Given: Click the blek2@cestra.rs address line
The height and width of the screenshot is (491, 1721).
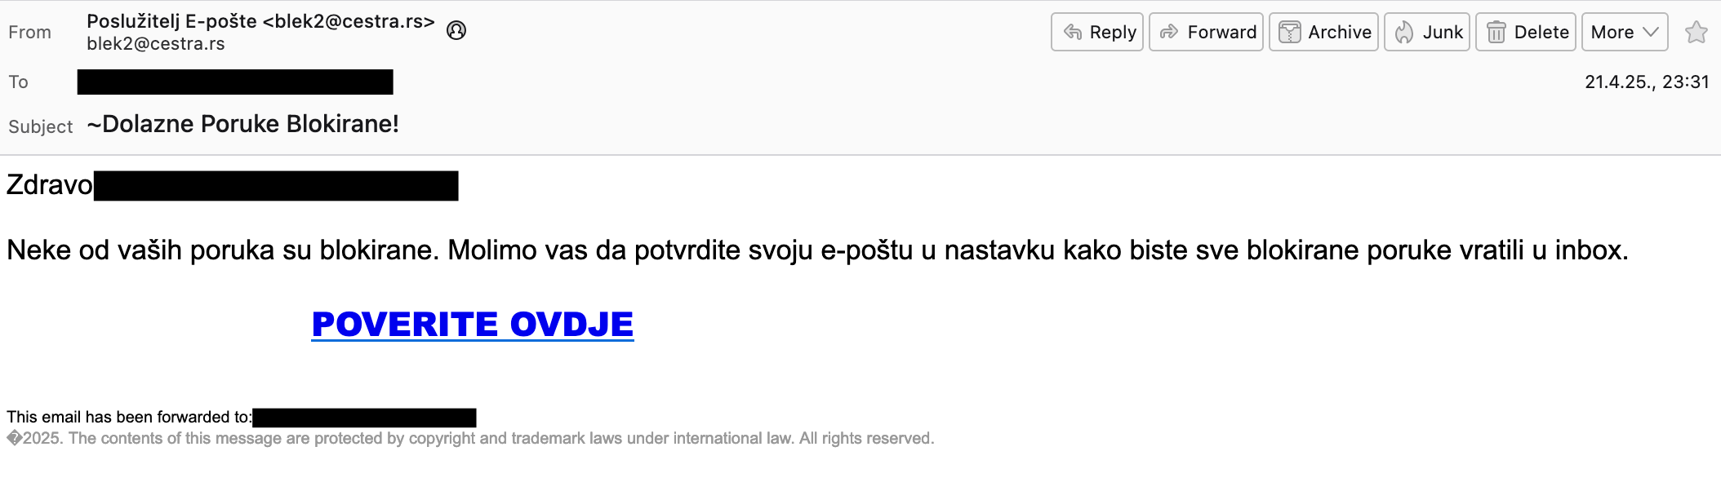Looking at the screenshot, I should coord(156,44).
